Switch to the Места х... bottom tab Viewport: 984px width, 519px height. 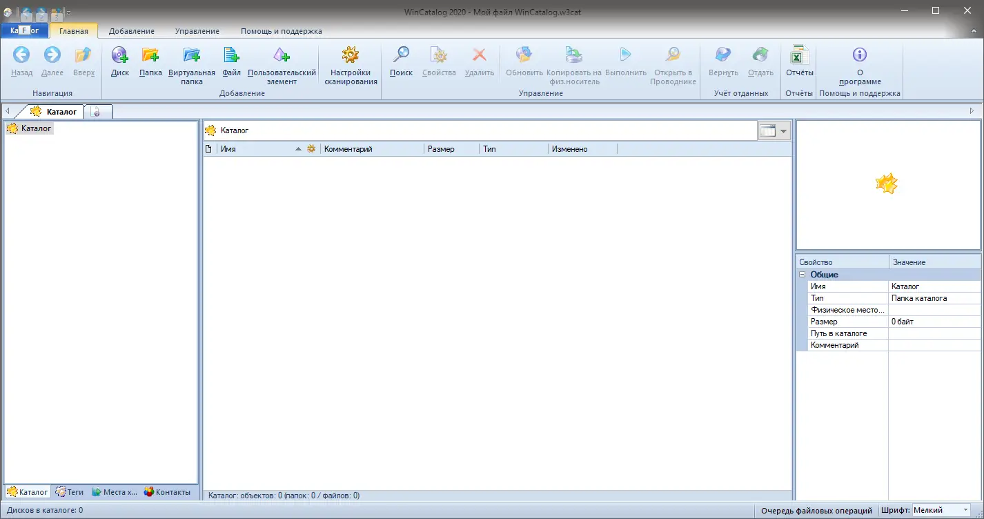pyautogui.click(x=115, y=492)
